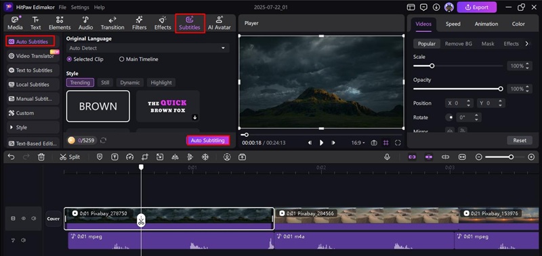542x256 pixels.
Task: Start voiceover recording with the microphone icon
Action: coord(387,157)
